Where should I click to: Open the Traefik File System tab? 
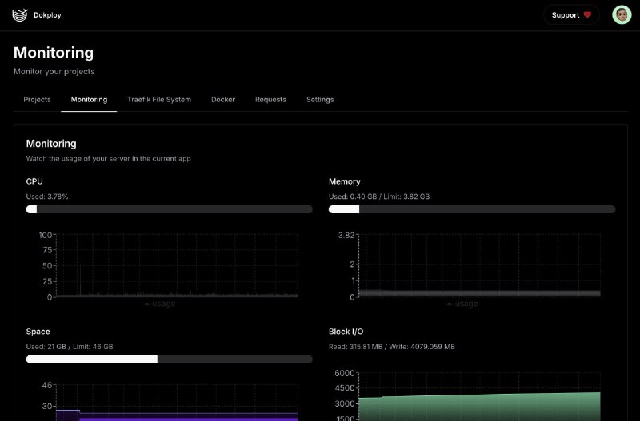pyautogui.click(x=159, y=100)
